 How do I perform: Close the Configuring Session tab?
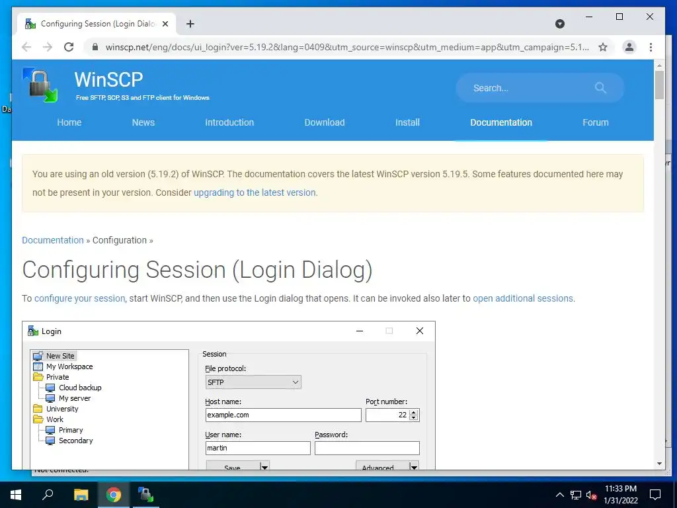pyautogui.click(x=165, y=24)
